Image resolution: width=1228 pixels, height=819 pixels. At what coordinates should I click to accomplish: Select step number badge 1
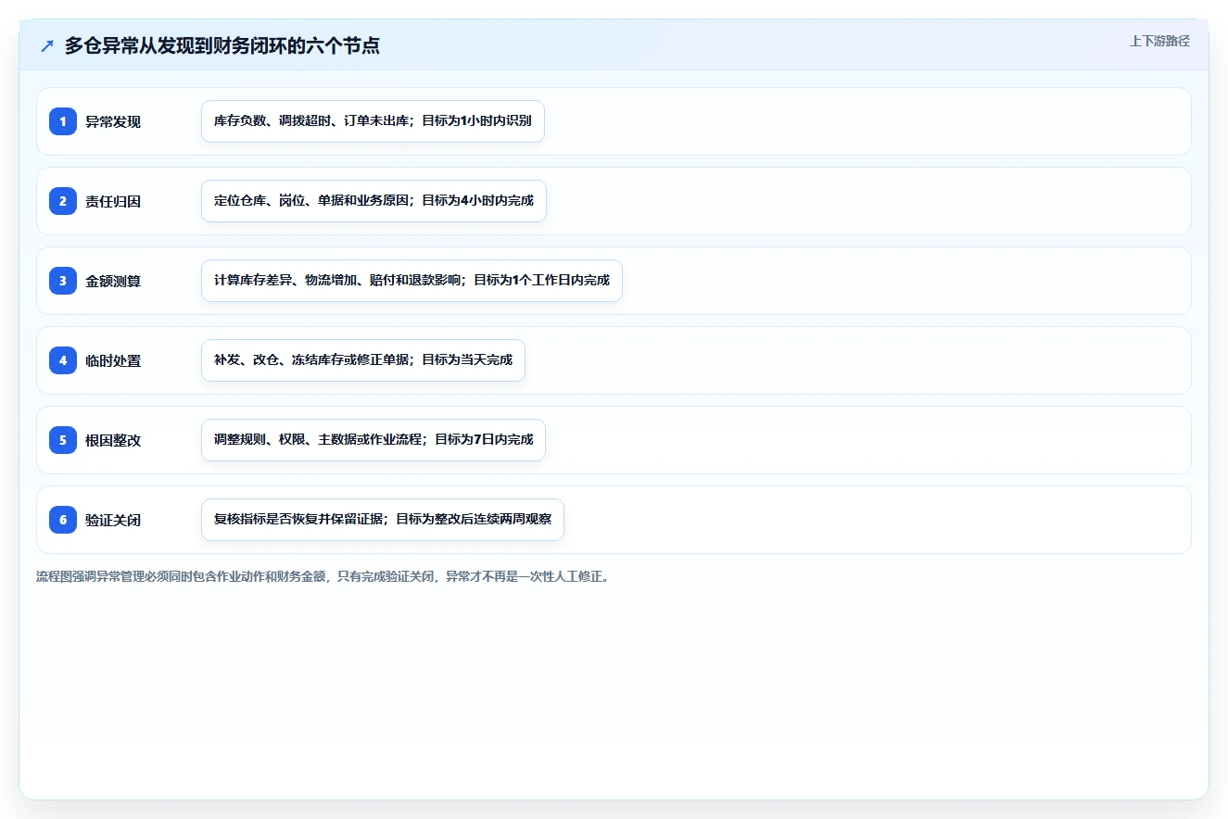click(x=63, y=121)
